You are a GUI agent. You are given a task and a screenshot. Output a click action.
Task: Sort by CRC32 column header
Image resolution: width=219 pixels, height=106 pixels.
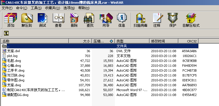pos(188,41)
